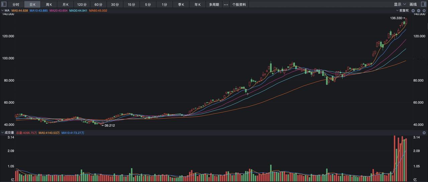The width and height of the screenshot is (428, 182).
Task: Switch to 周K weekly tab
Action: coord(49,5)
